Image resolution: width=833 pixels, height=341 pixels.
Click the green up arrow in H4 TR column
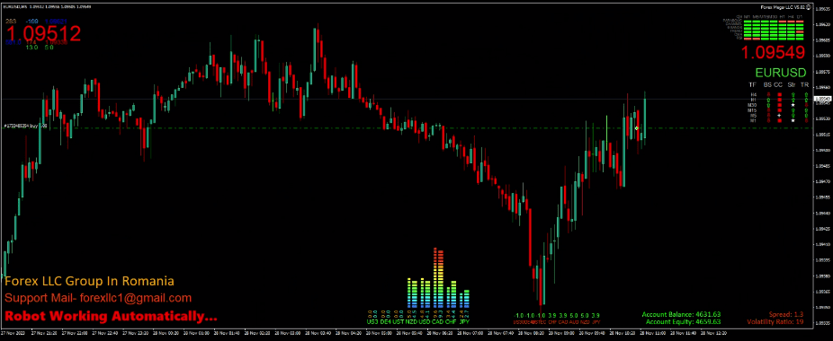(x=806, y=95)
